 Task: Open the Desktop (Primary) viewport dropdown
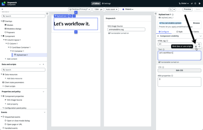click(x=80, y=9)
